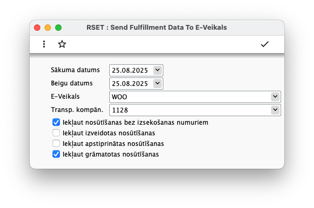Viewport: 314px width, 208px height.
Task: Click the Sākuma datums label
Action: click(x=75, y=70)
